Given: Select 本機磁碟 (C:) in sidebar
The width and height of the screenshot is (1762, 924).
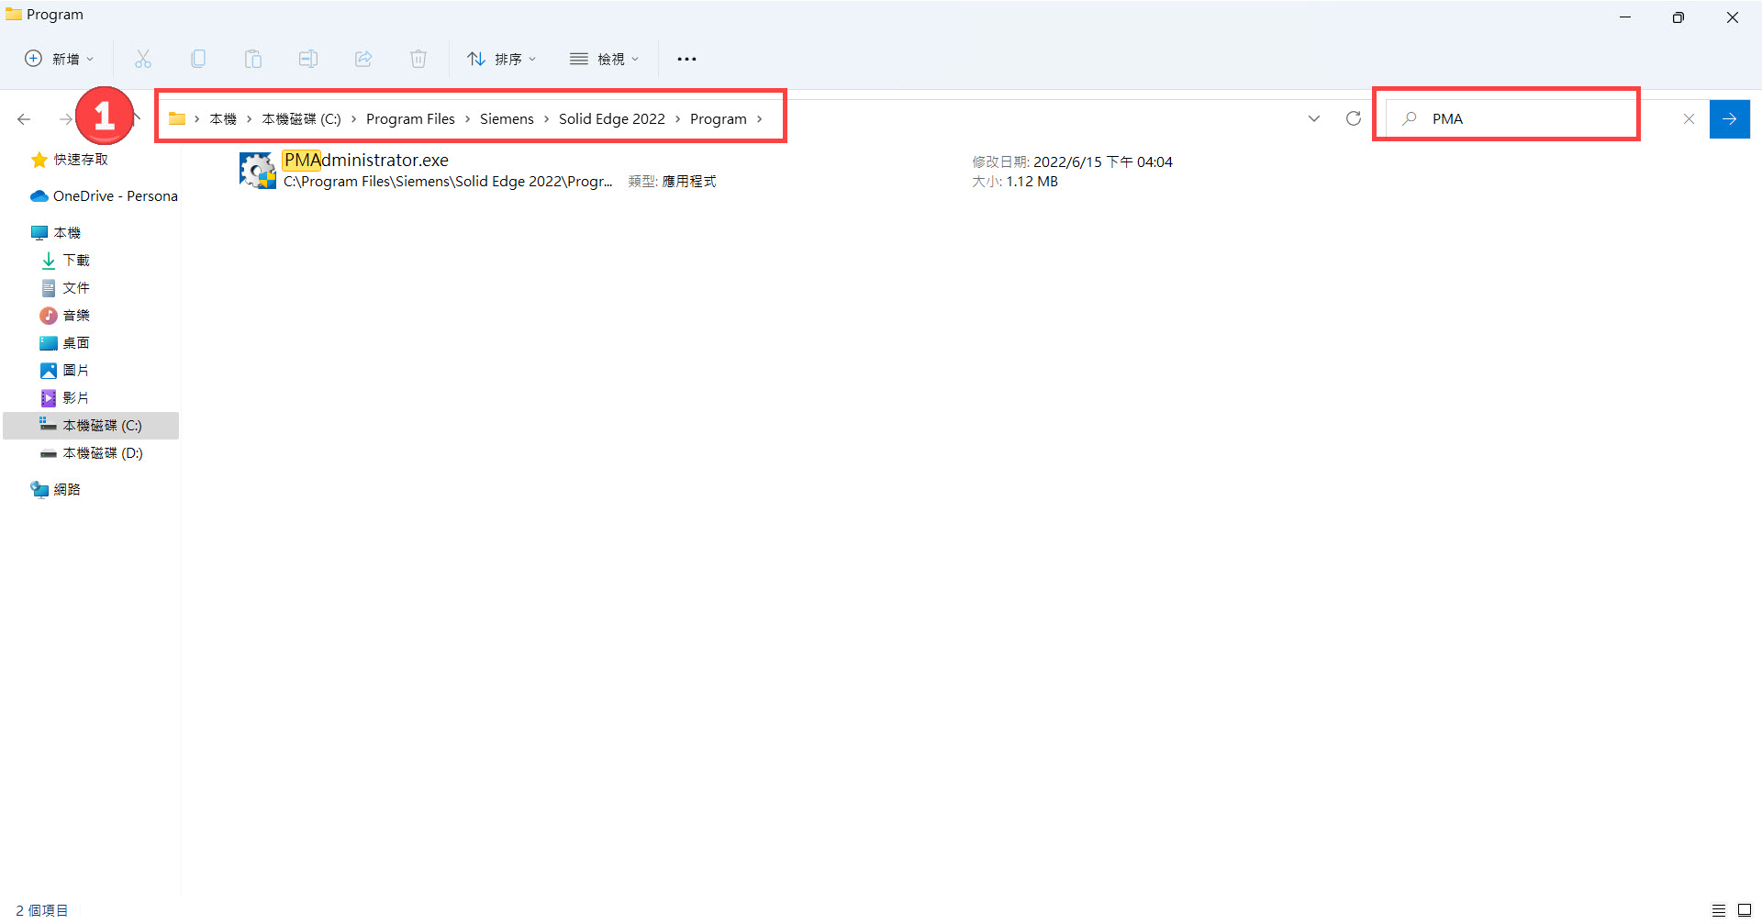Looking at the screenshot, I should click(x=91, y=426).
